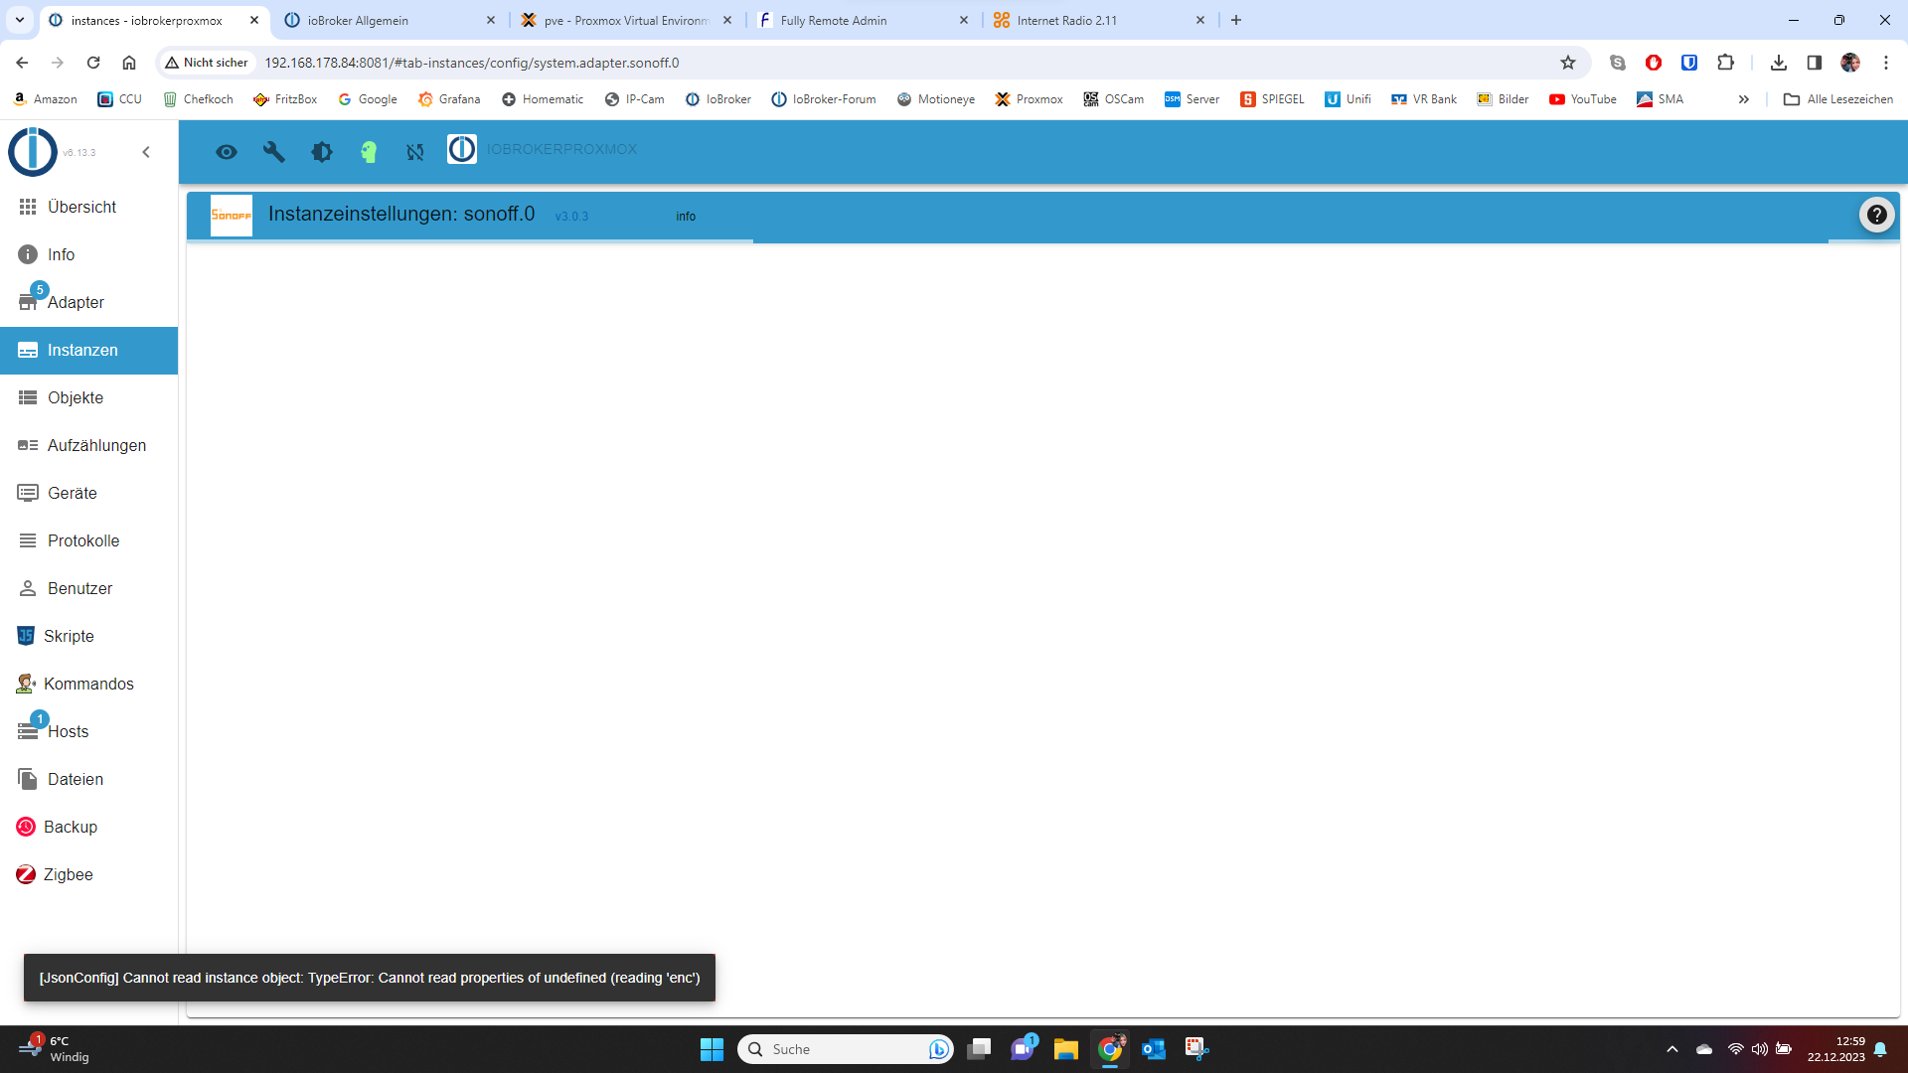The image size is (1908, 1073).
Task: Collapse the sidebar with left chevron
Action: tap(146, 152)
